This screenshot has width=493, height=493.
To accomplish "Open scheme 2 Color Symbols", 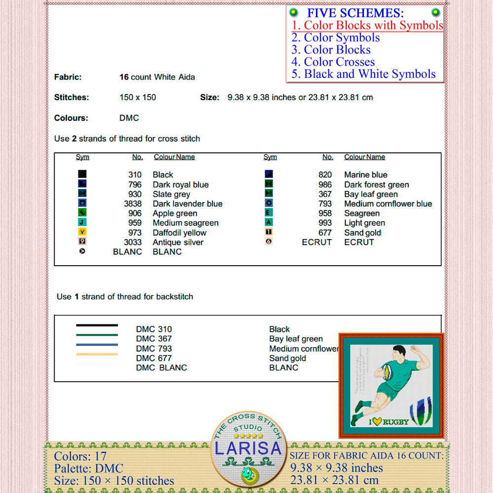I will 335,37.
